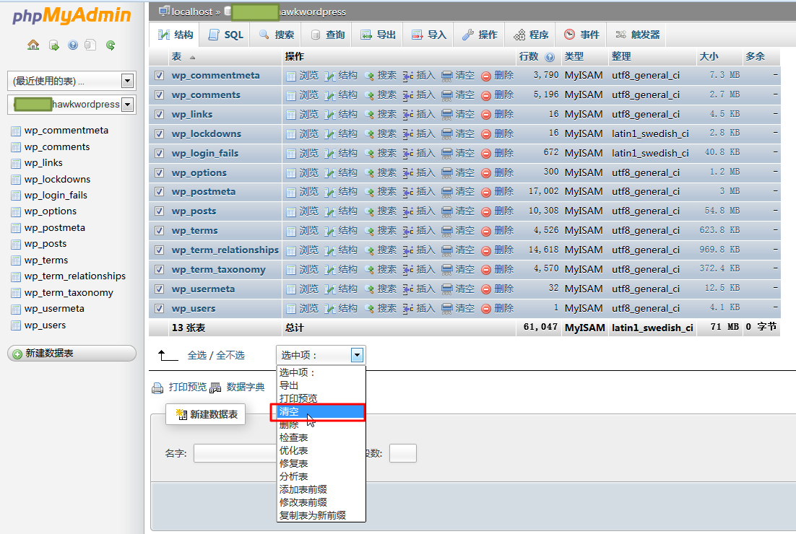Click the 选中项 dropdown arrow
Image resolution: width=796 pixels, height=534 pixels.
(x=357, y=356)
